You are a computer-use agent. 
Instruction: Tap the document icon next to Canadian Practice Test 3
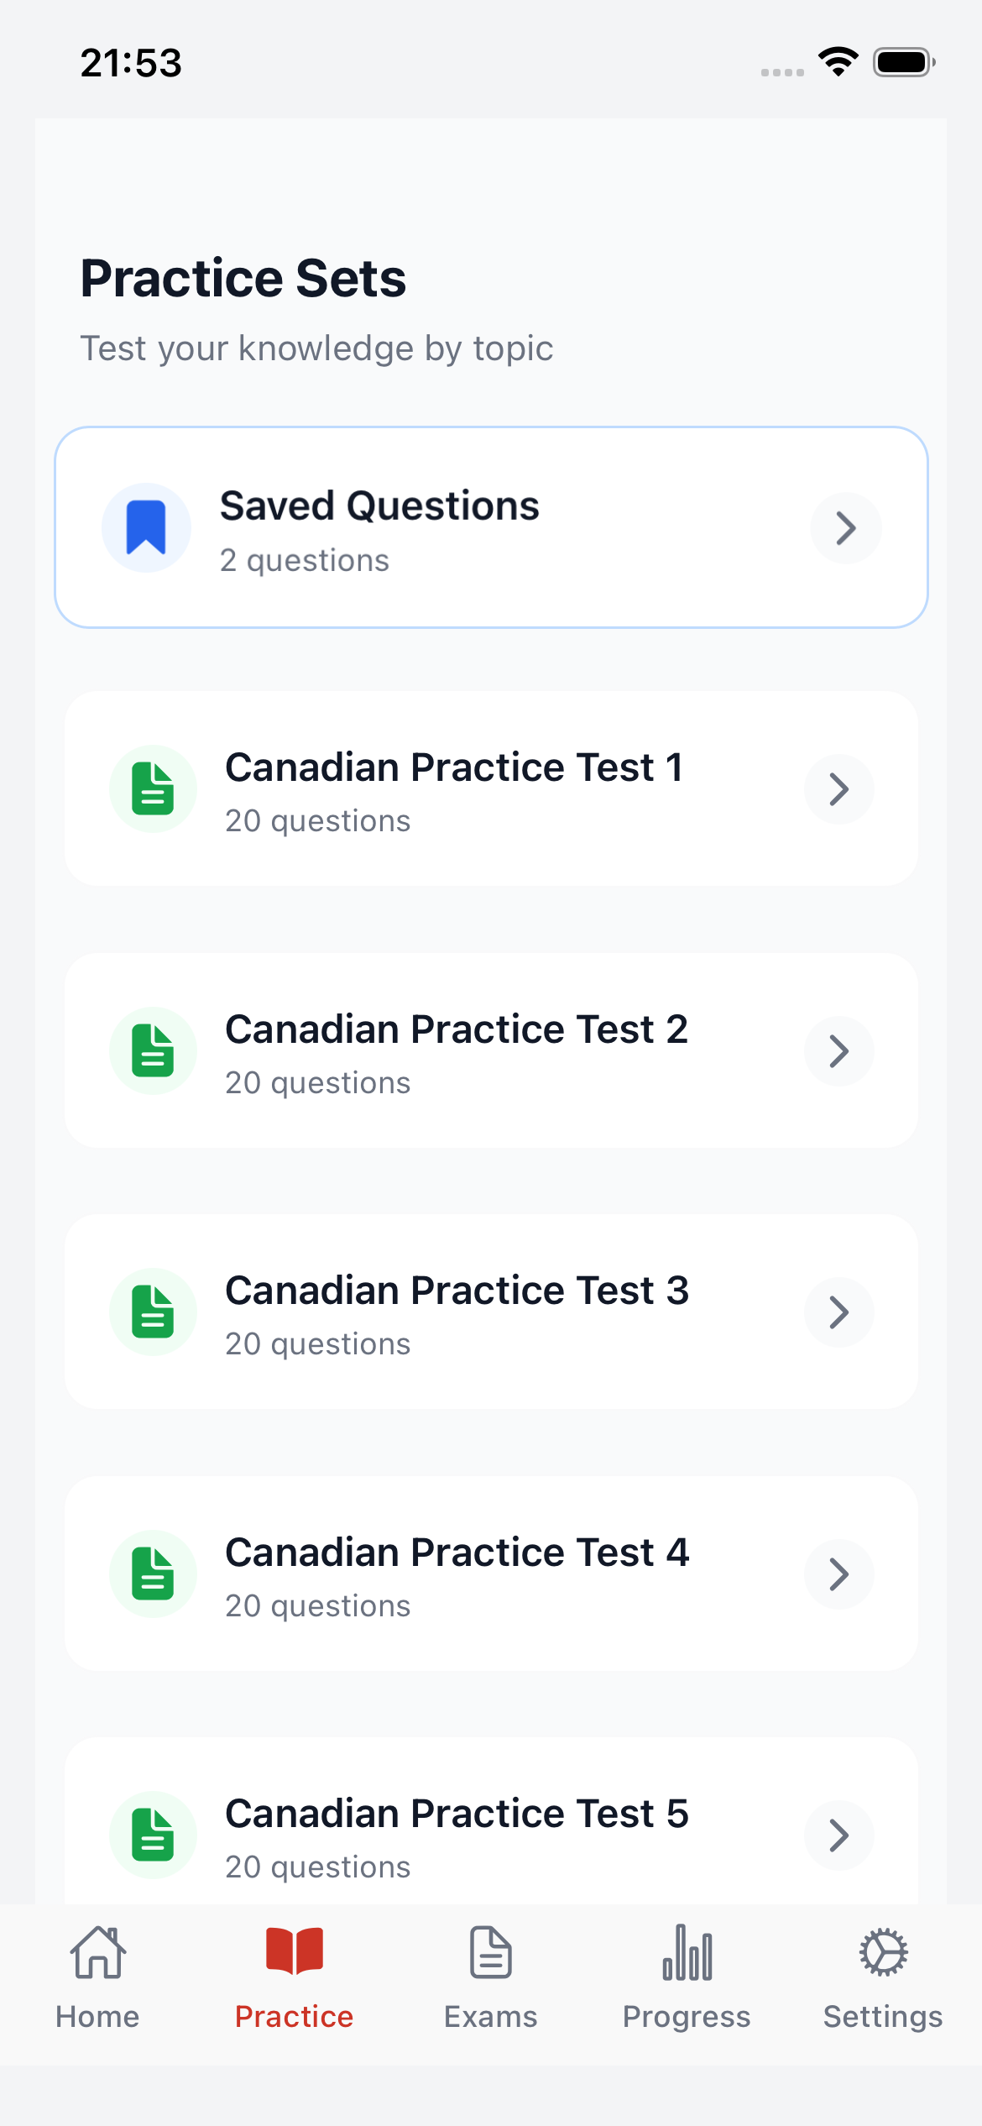point(153,1312)
